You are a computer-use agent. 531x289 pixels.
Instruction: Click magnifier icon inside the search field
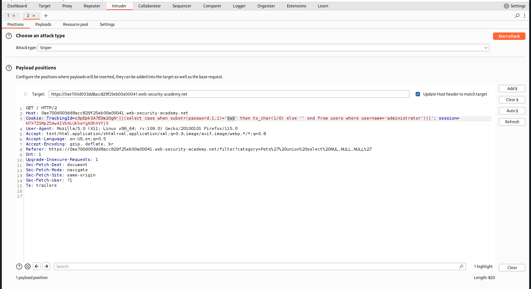(461, 266)
